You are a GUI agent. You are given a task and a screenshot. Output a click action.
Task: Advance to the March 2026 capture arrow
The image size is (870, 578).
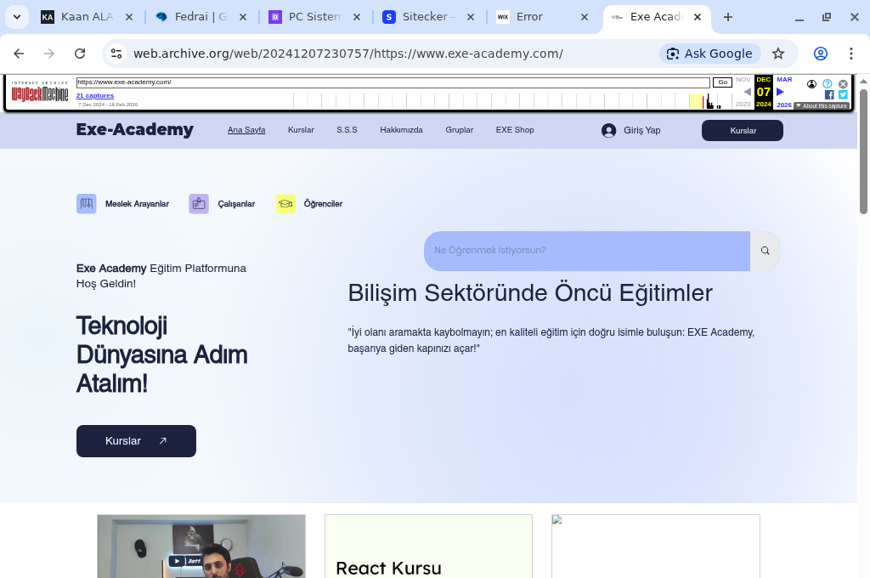(x=780, y=92)
